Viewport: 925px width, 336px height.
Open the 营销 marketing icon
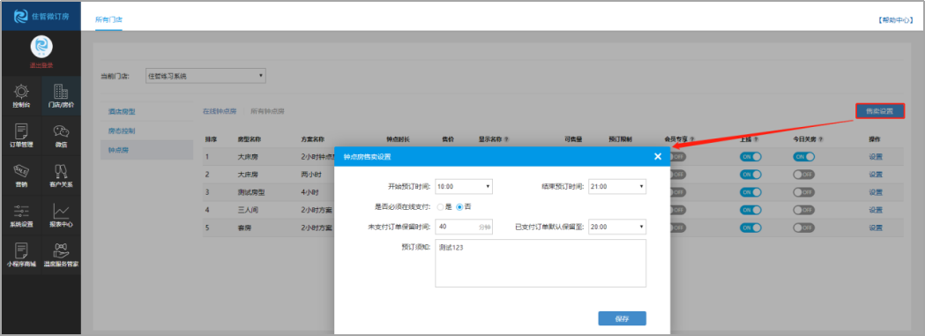coord(21,175)
